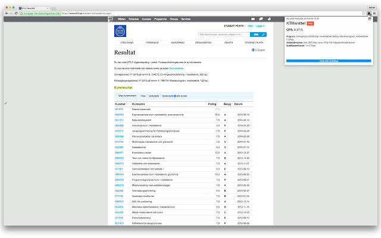Image resolution: width=381 pixels, height=238 pixels.
Task: Click the blue progress bar in the KTHsnittet popup
Action: click(x=329, y=61)
